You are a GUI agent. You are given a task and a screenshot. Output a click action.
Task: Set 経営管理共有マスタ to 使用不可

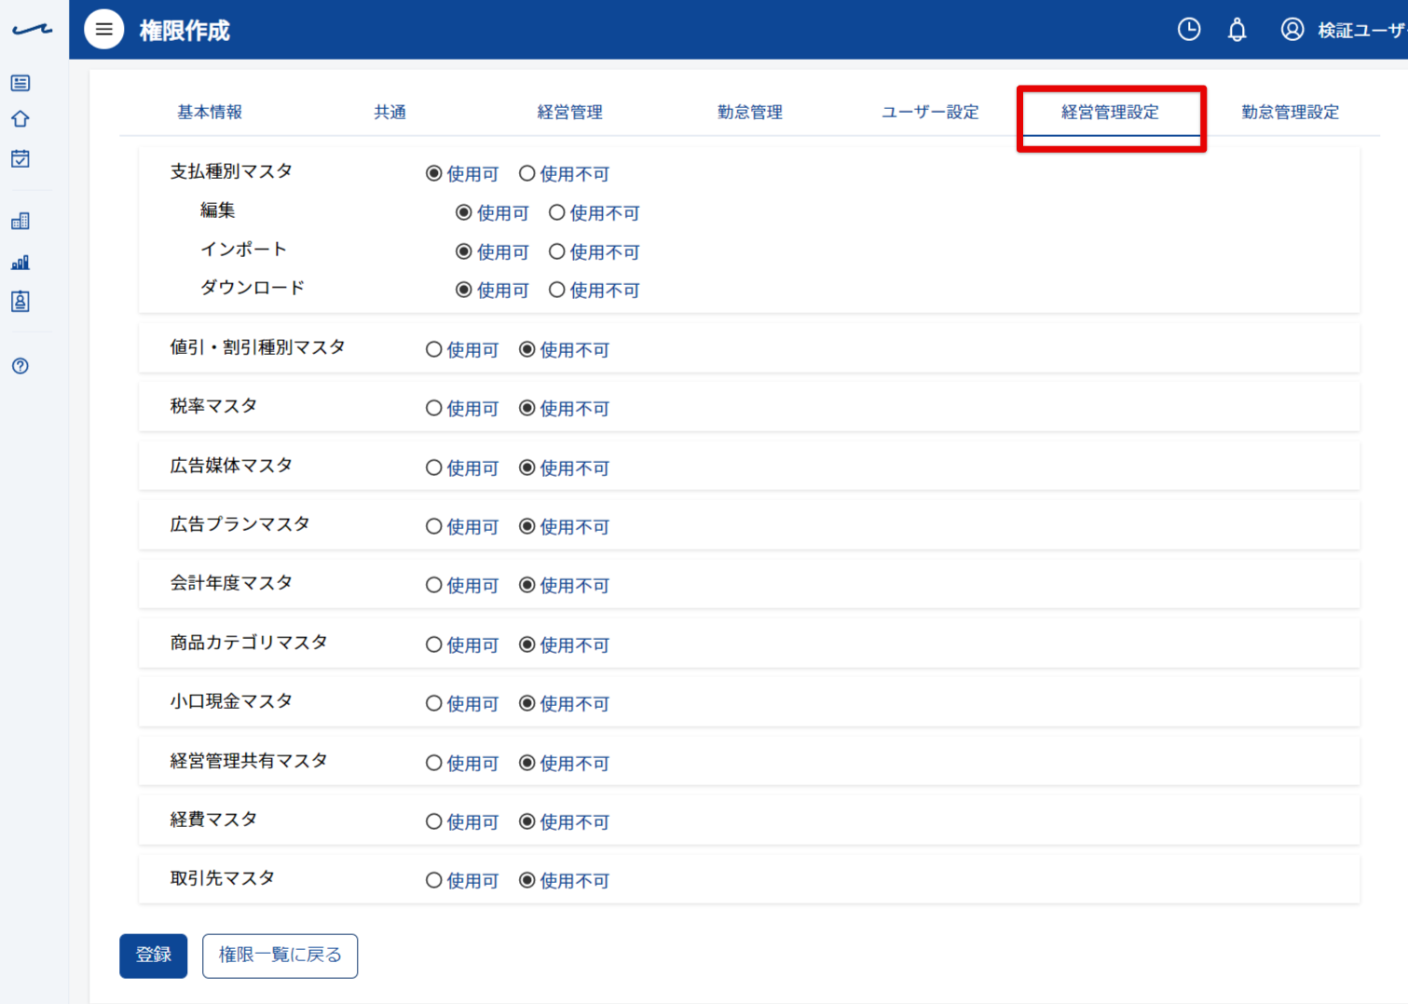point(527,763)
